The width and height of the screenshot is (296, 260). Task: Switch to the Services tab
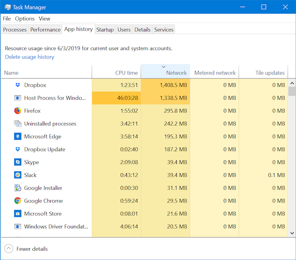click(x=164, y=30)
